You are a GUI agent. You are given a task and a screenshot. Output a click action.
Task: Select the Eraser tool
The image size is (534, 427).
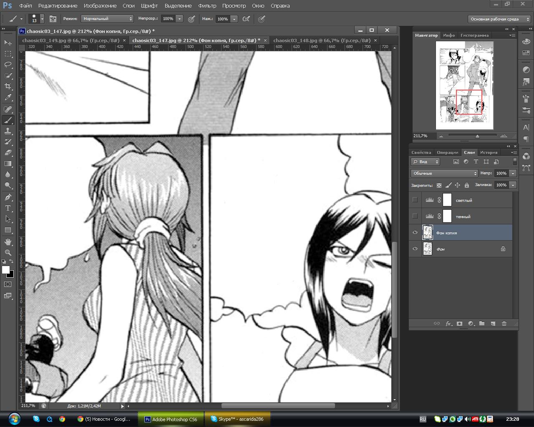tap(8, 153)
